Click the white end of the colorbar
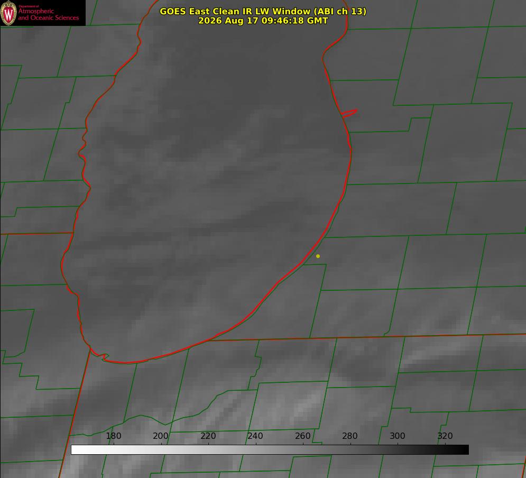This screenshot has width=526, height=478. (x=78, y=450)
